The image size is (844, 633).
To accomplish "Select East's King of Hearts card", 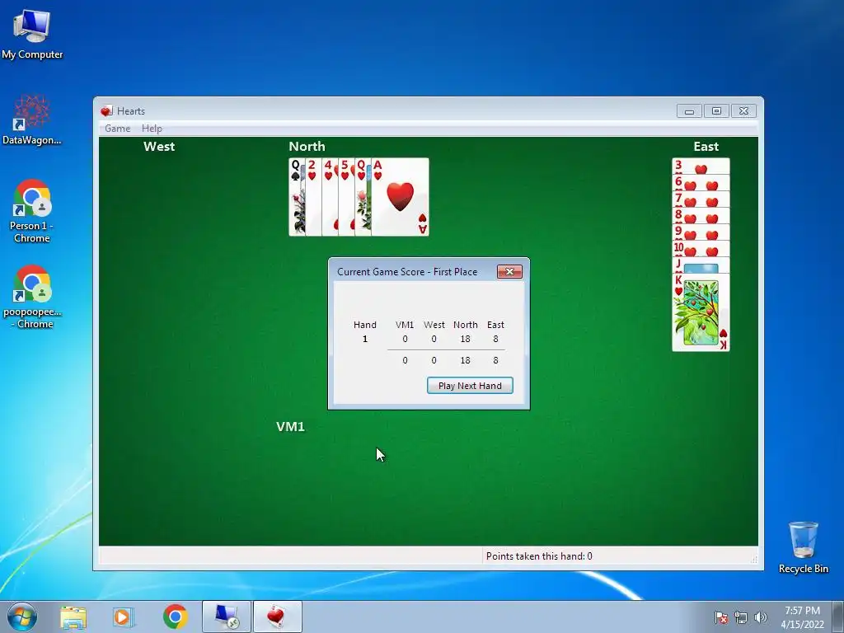I will [x=701, y=312].
